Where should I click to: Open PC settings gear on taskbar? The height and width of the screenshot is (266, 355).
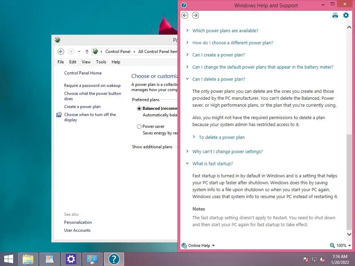coord(71,259)
